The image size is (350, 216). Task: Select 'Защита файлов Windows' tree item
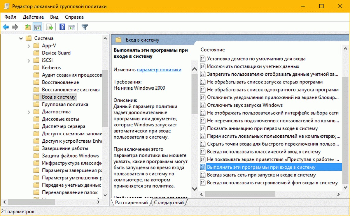[x=70, y=156]
